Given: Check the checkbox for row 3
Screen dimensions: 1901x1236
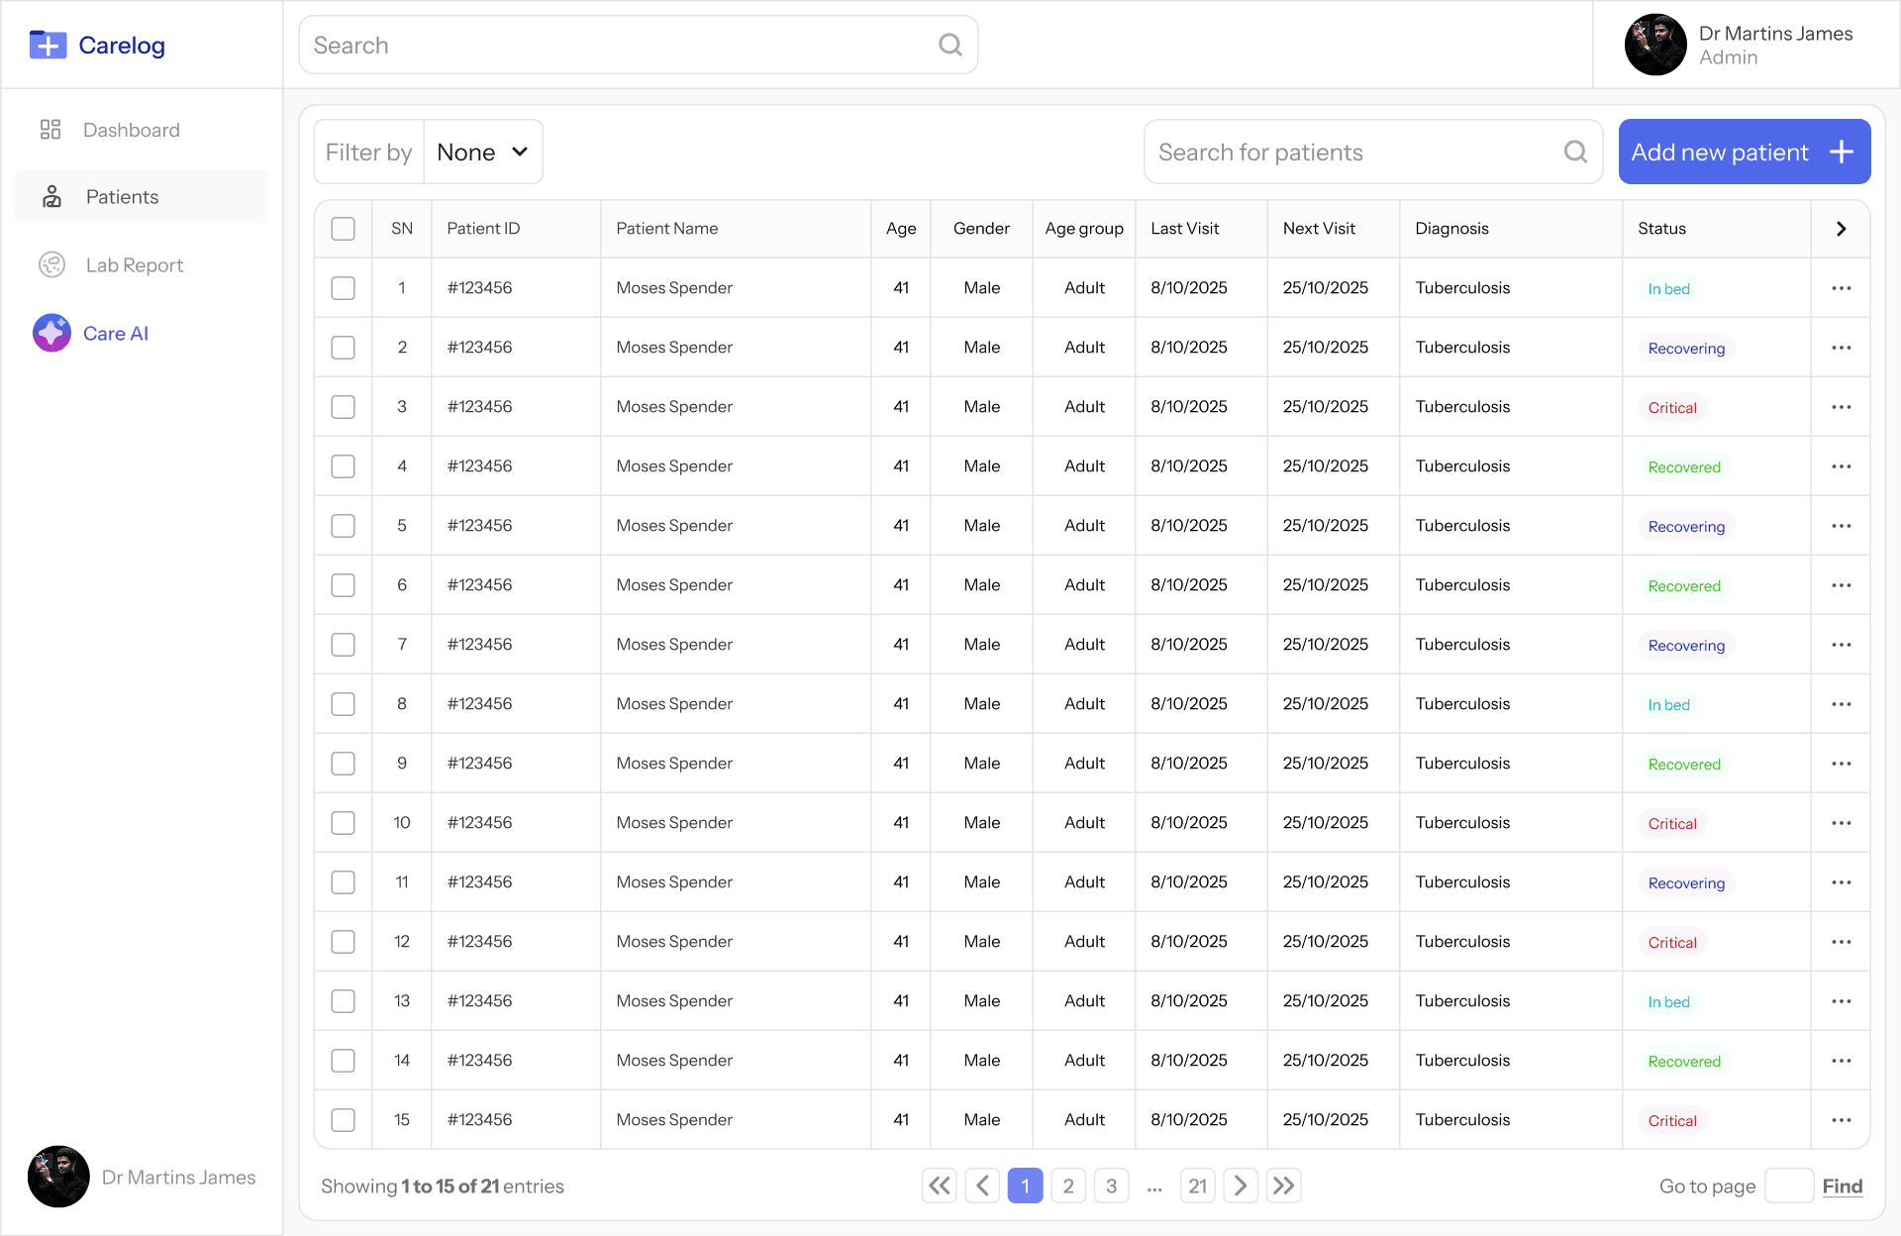Looking at the screenshot, I should [x=343, y=407].
